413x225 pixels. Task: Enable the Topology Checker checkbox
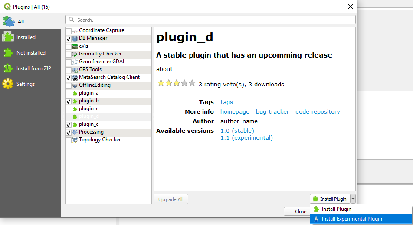pos(69,140)
